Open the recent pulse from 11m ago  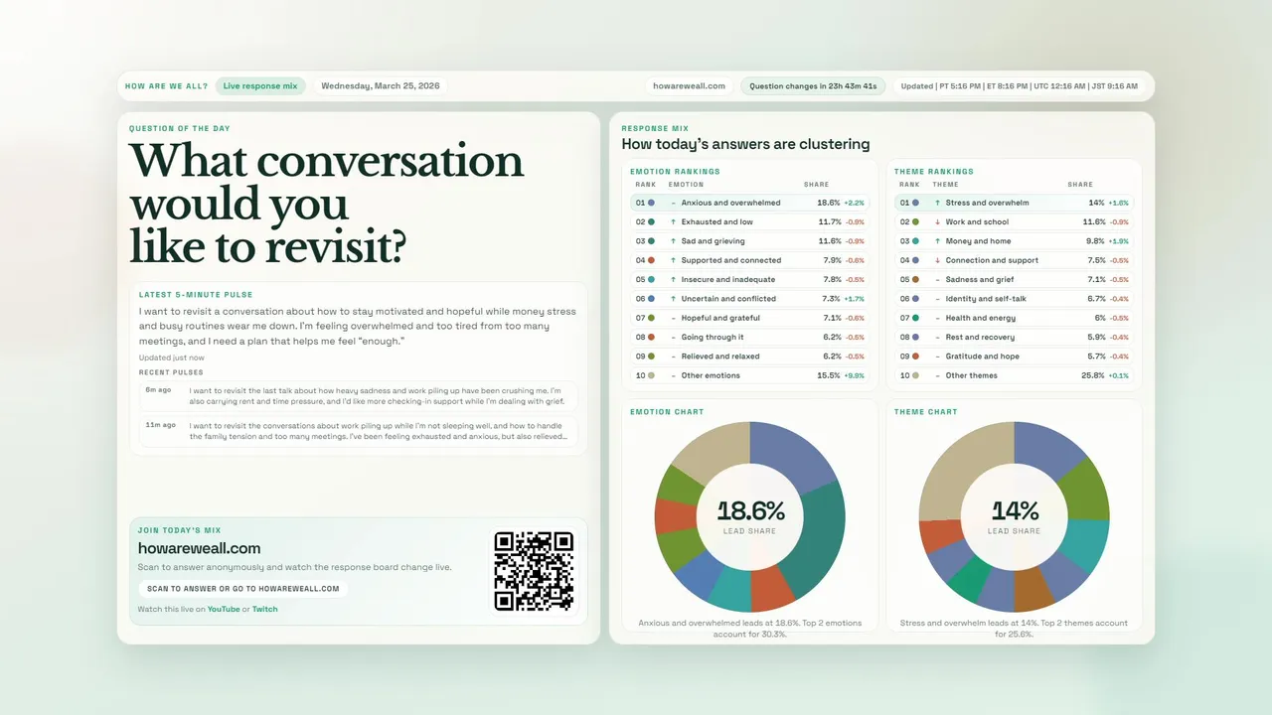(x=358, y=431)
